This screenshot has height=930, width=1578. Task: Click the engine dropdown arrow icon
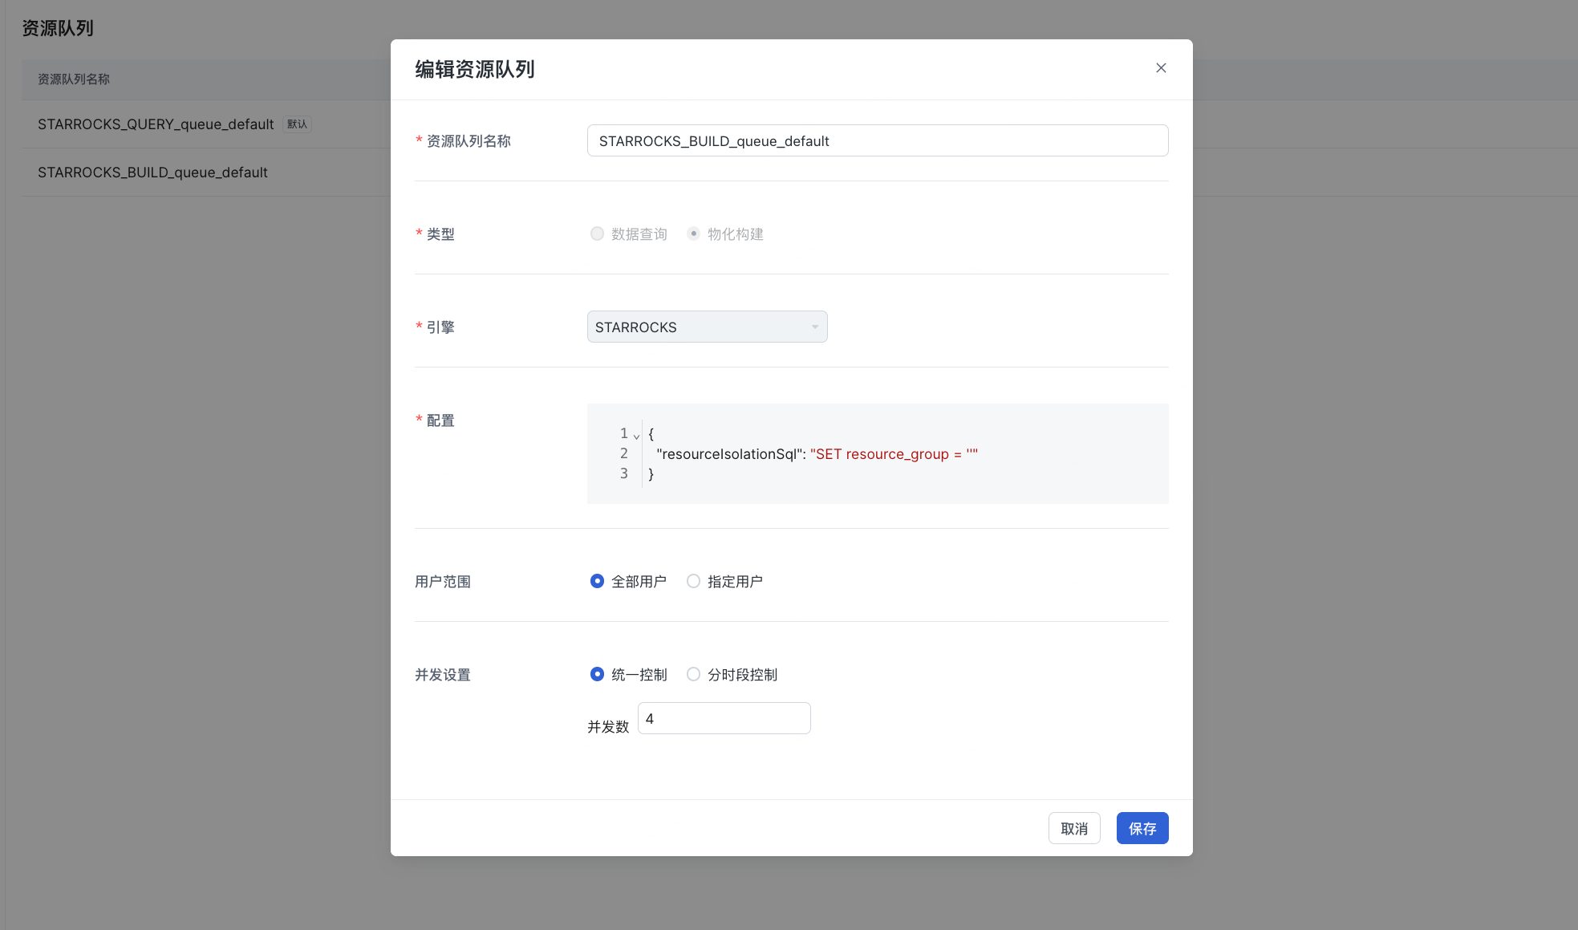[x=814, y=327]
